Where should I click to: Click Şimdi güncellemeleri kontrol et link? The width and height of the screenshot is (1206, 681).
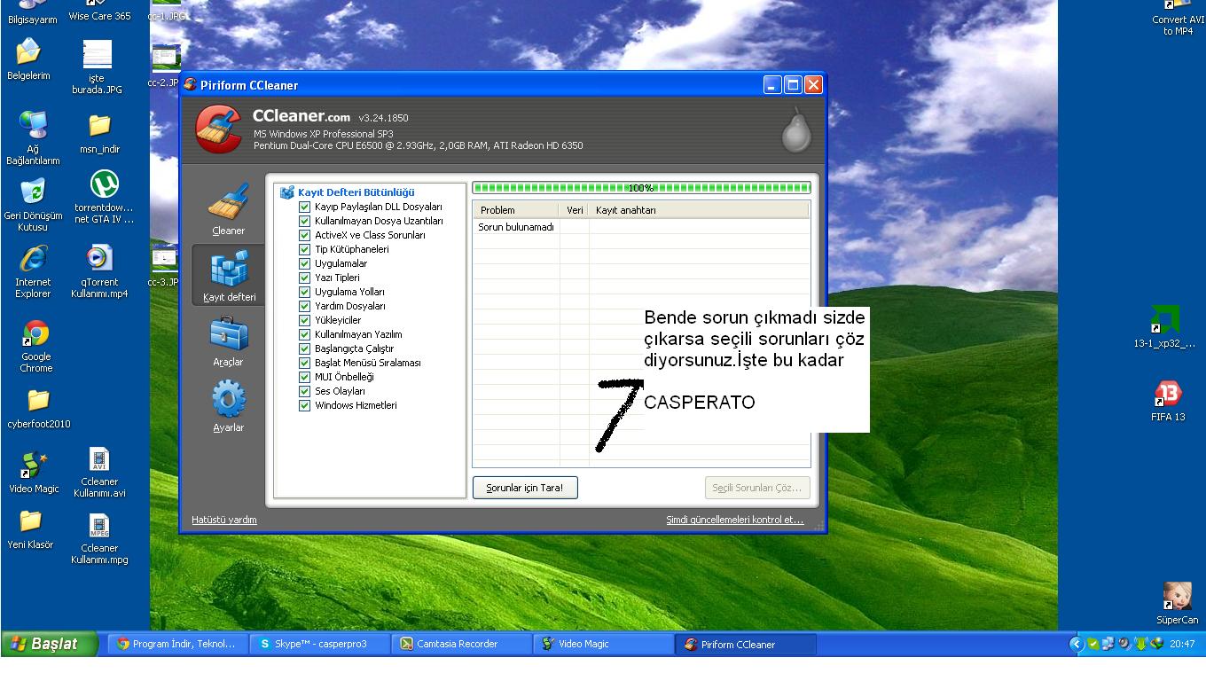(x=734, y=520)
